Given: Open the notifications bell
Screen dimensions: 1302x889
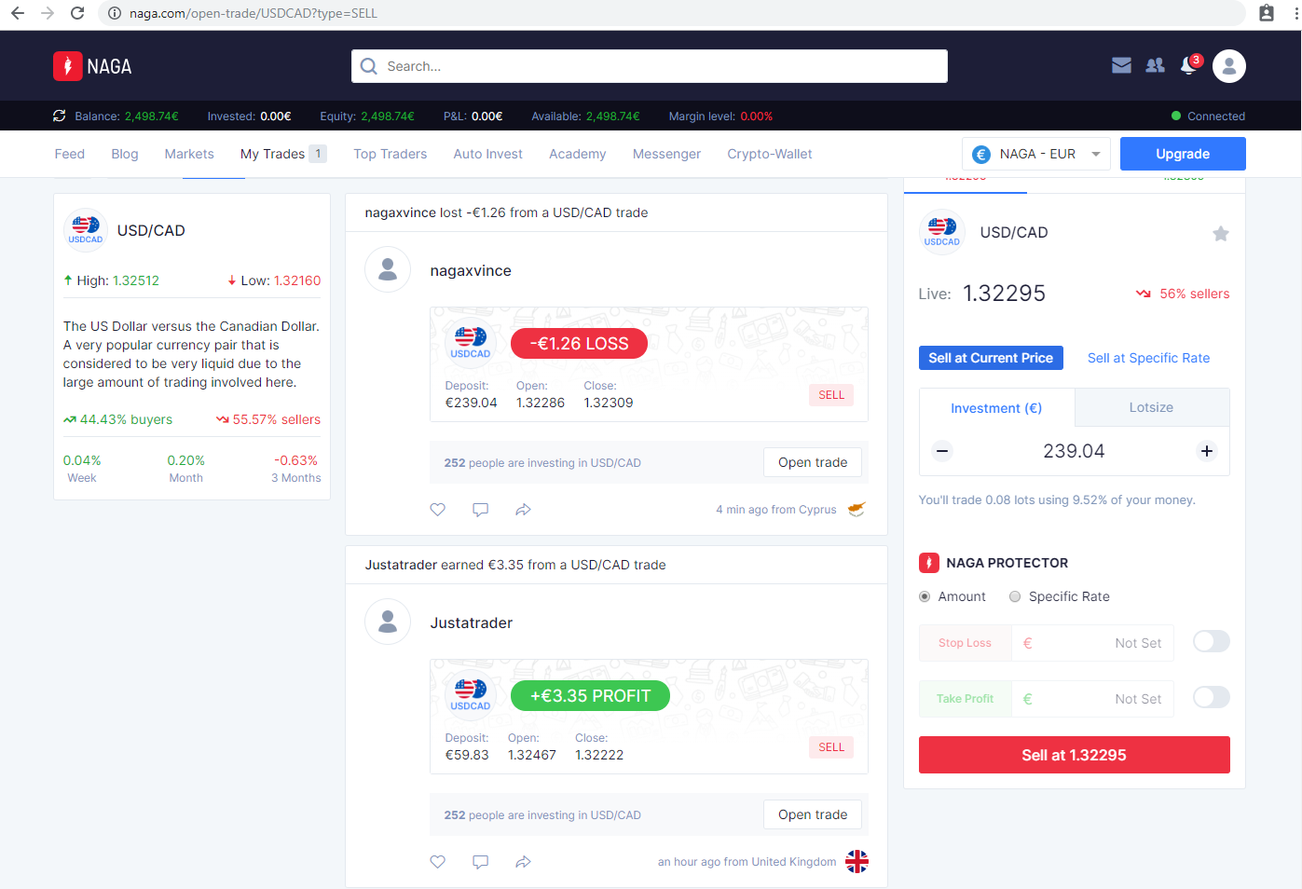Looking at the screenshot, I should 1188,65.
